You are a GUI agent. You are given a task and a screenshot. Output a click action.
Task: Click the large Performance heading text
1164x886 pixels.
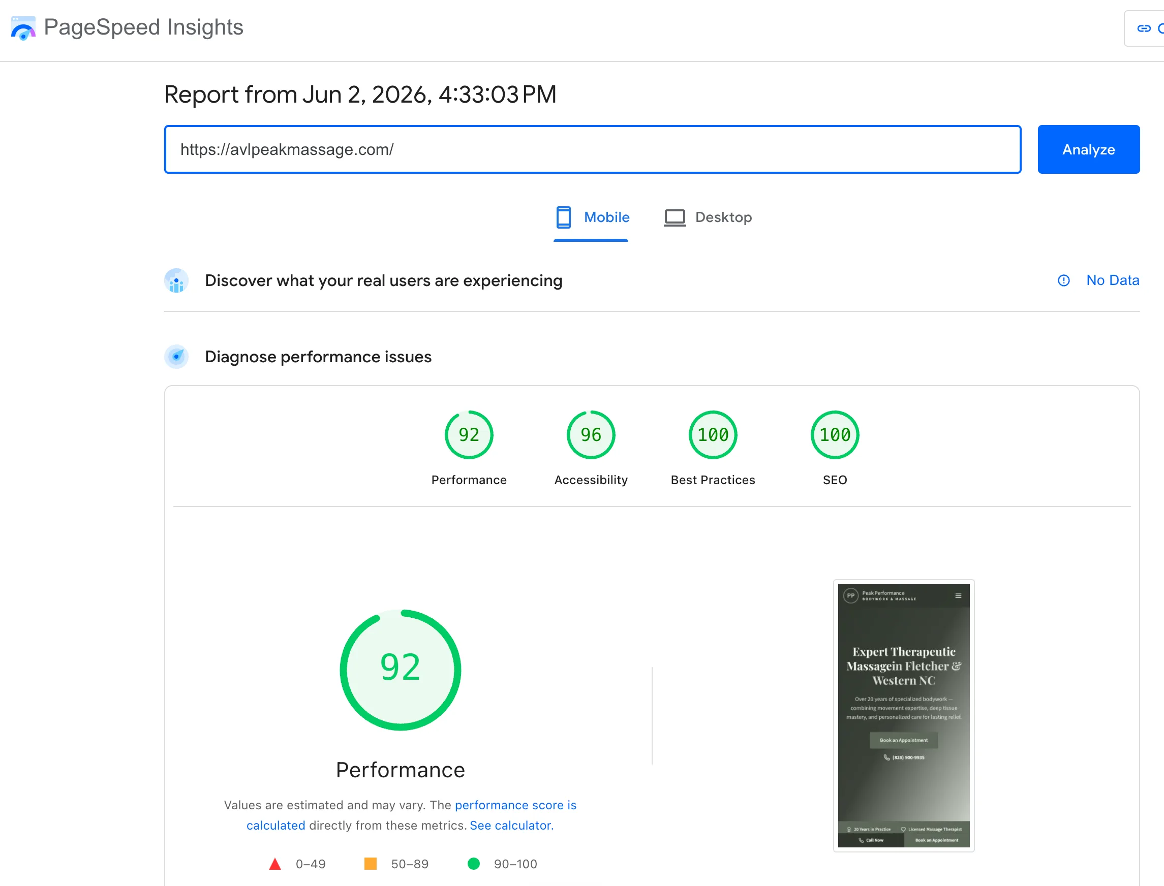pyautogui.click(x=401, y=770)
